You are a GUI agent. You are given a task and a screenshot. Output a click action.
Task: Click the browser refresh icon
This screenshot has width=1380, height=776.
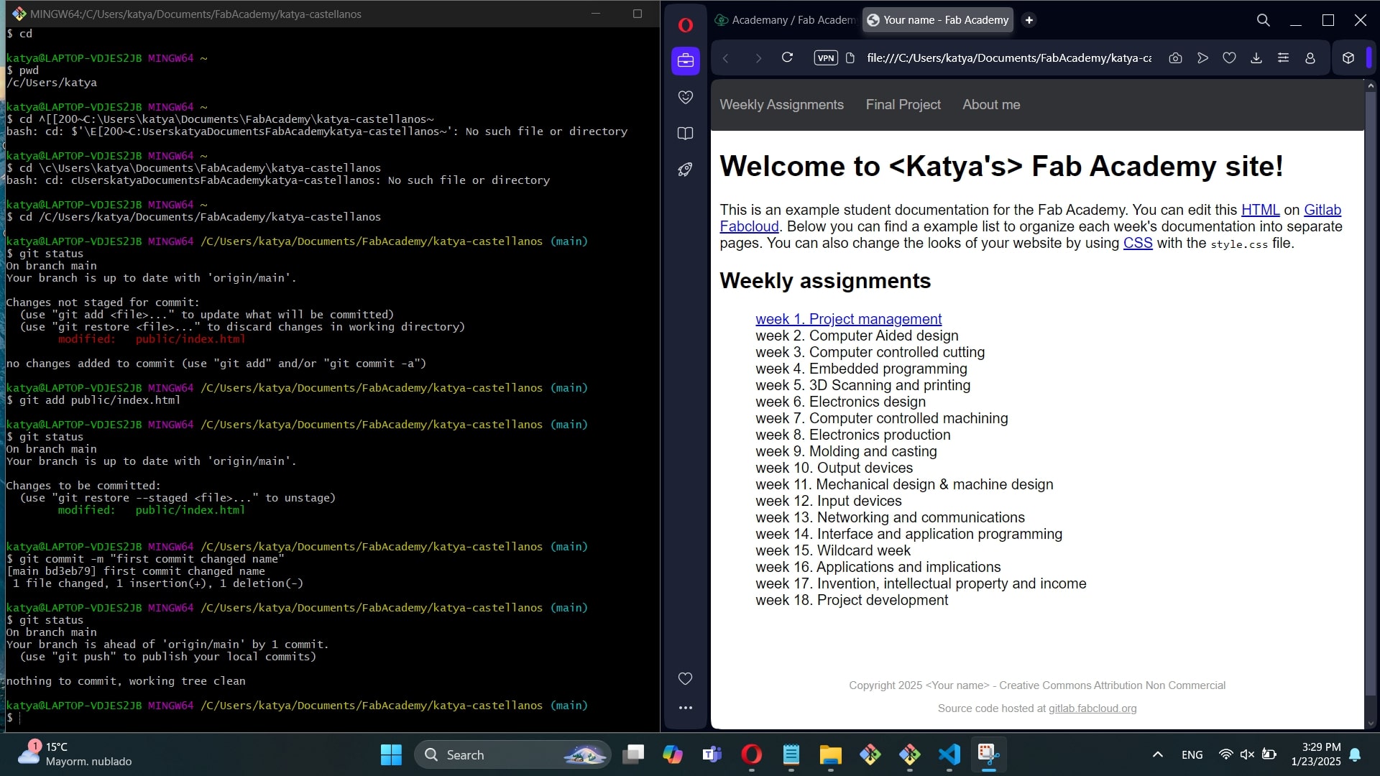(x=788, y=57)
